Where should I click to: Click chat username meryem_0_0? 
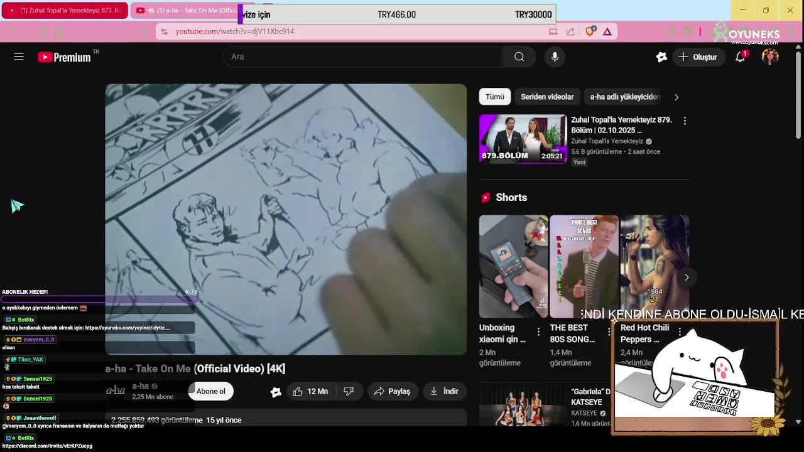tap(39, 340)
